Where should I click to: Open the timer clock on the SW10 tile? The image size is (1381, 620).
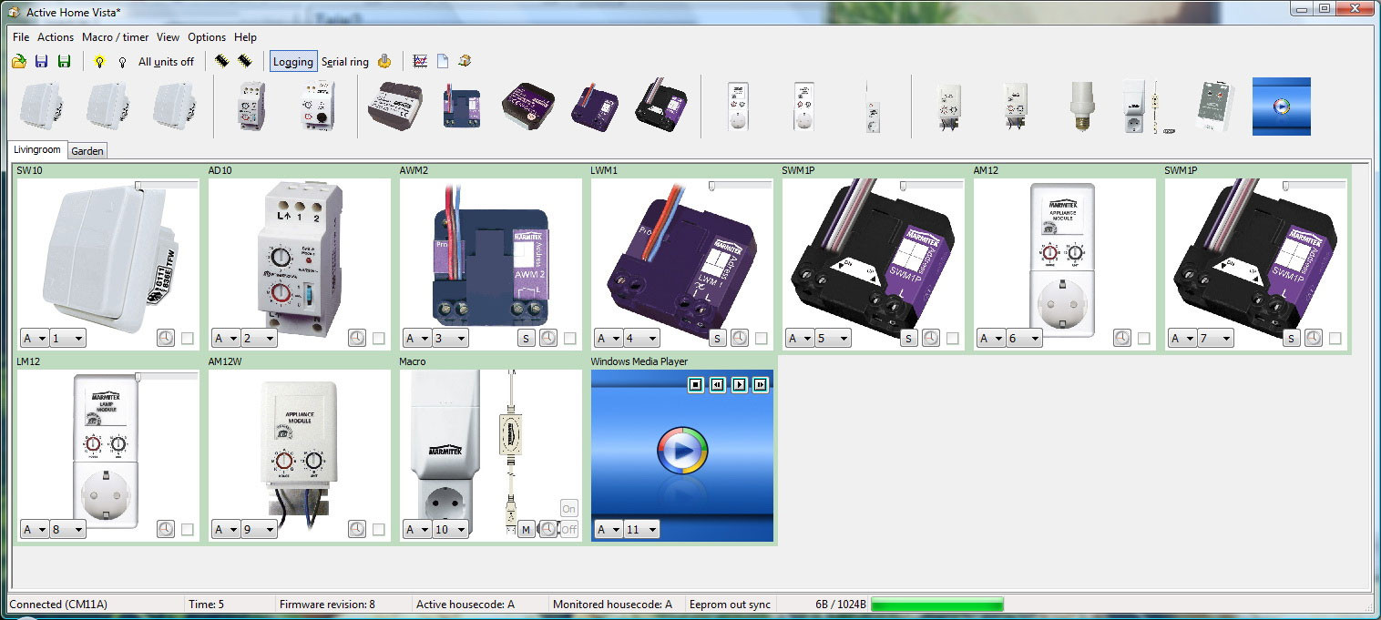click(165, 338)
